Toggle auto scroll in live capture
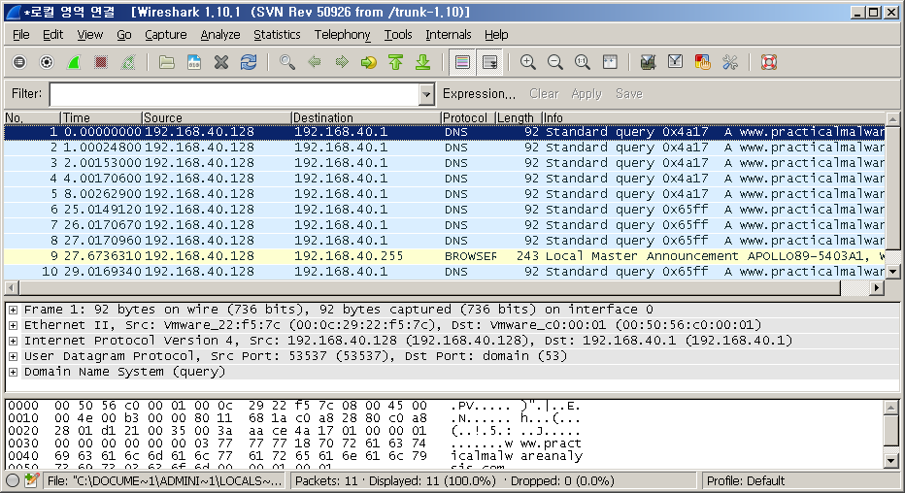Image resolution: width=905 pixels, height=493 pixels. [489, 62]
